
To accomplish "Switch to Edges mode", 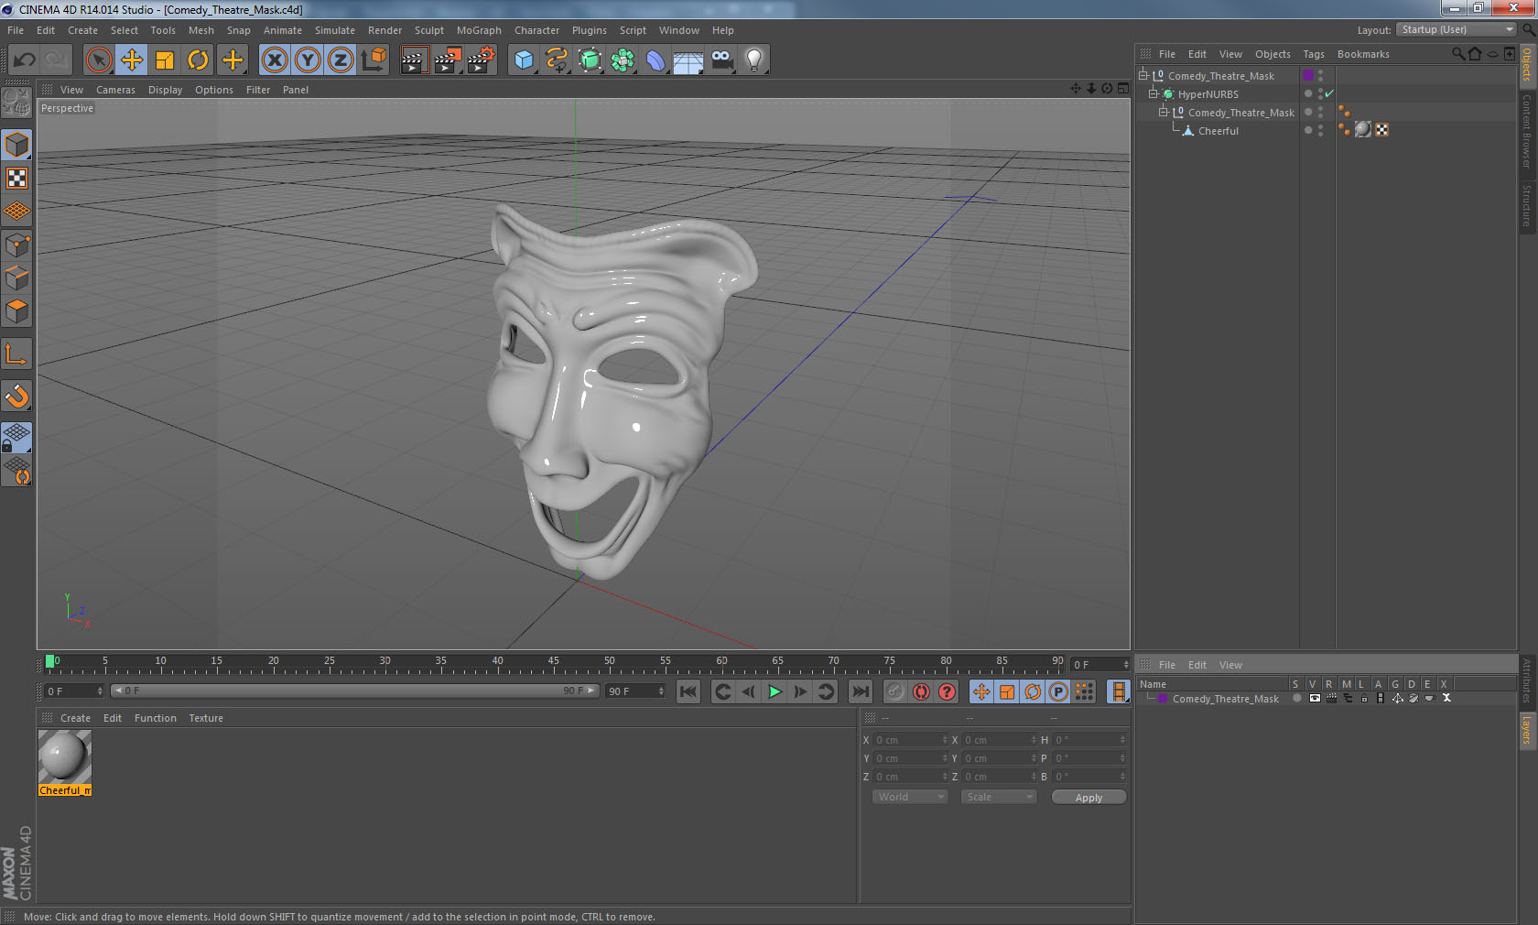I will click(16, 277).
